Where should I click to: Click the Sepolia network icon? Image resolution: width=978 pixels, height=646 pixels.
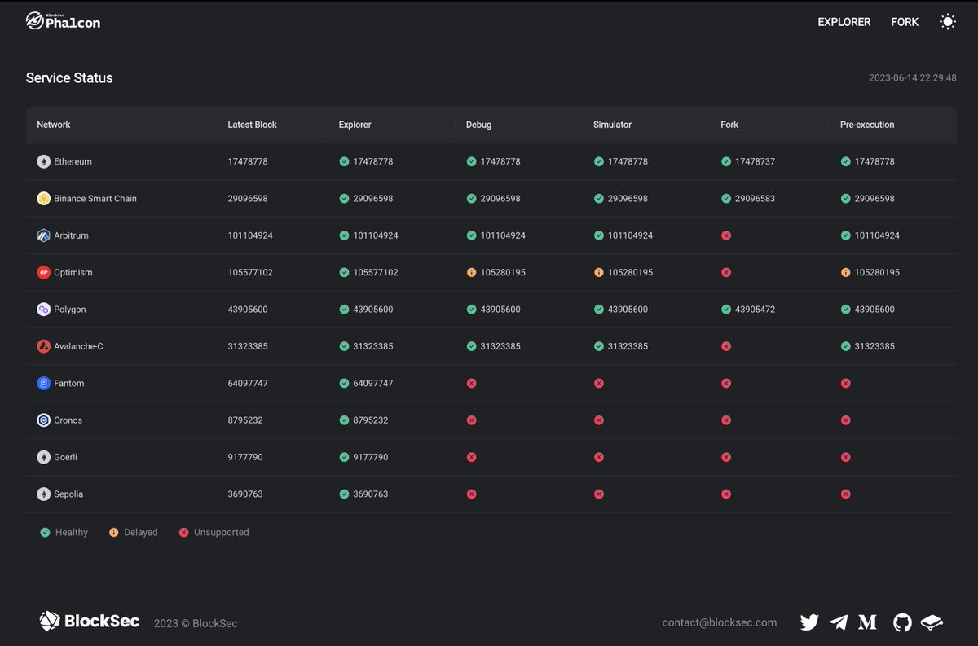[43, 494]
